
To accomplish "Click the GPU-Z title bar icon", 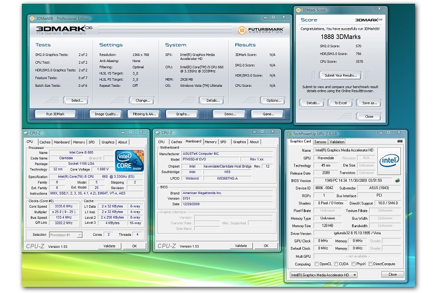I will [x=289, y=134].
